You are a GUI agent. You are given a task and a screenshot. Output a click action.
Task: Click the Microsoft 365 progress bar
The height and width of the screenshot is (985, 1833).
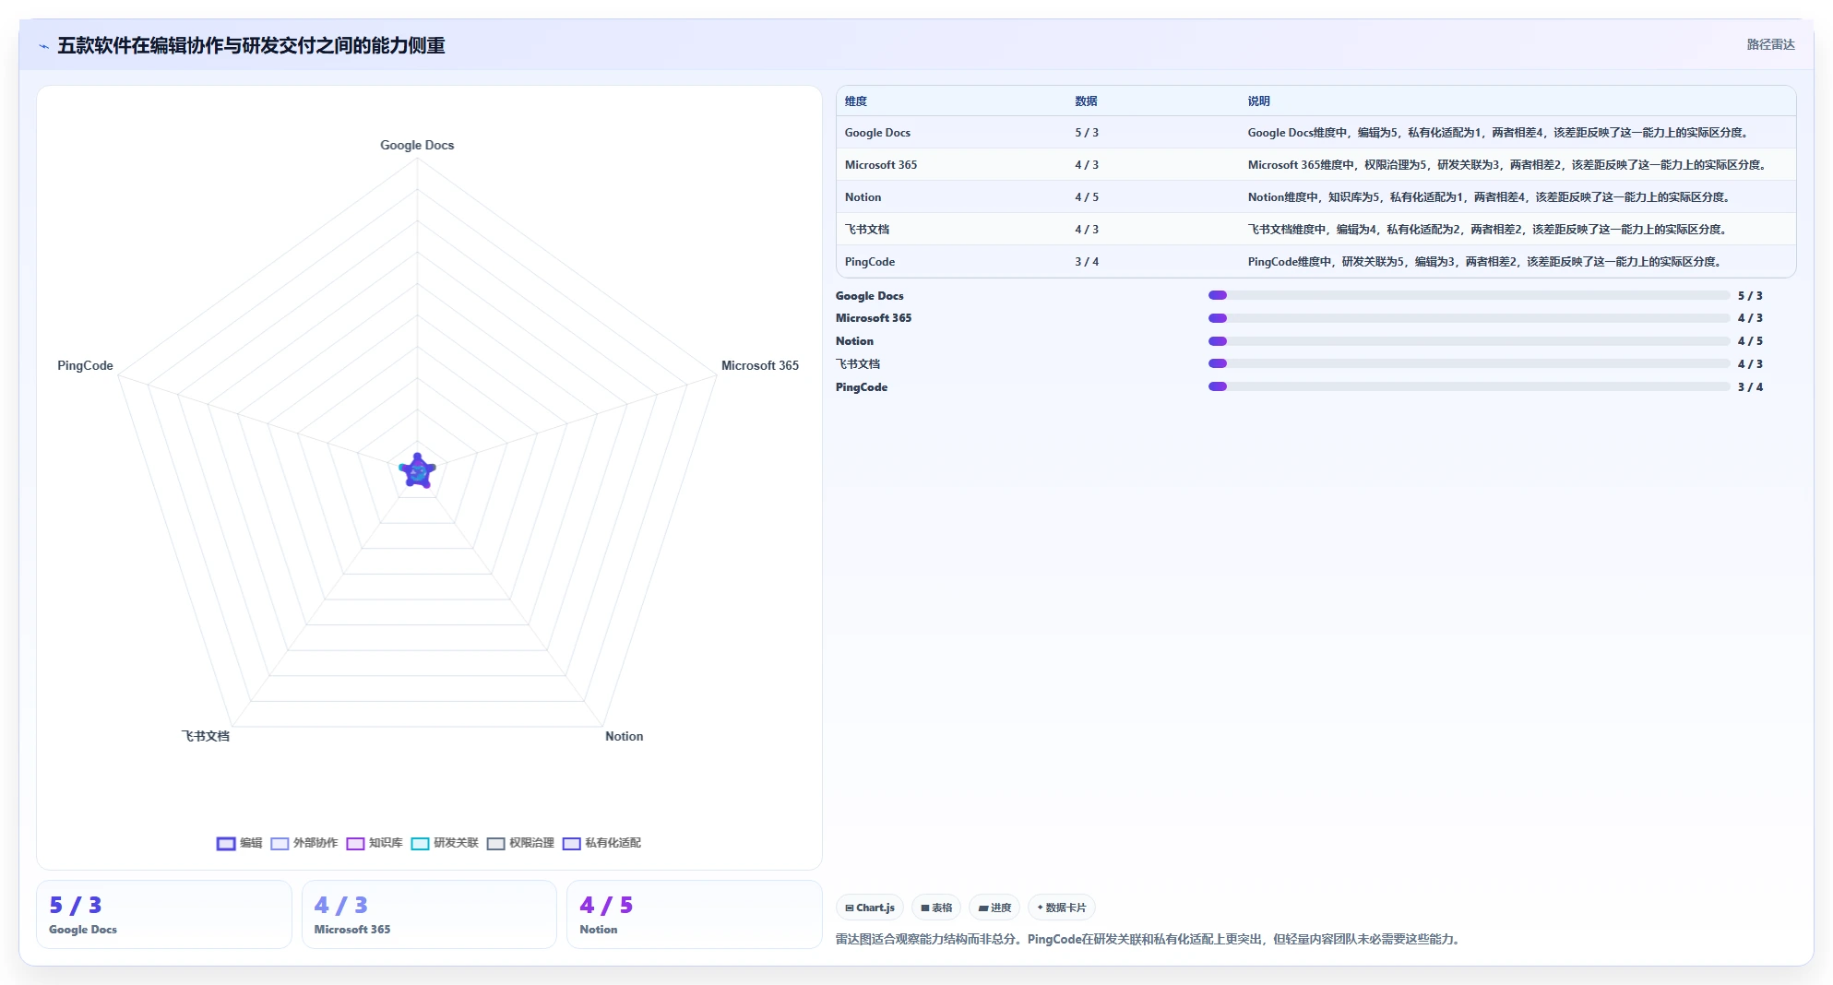coord(1469,318)
